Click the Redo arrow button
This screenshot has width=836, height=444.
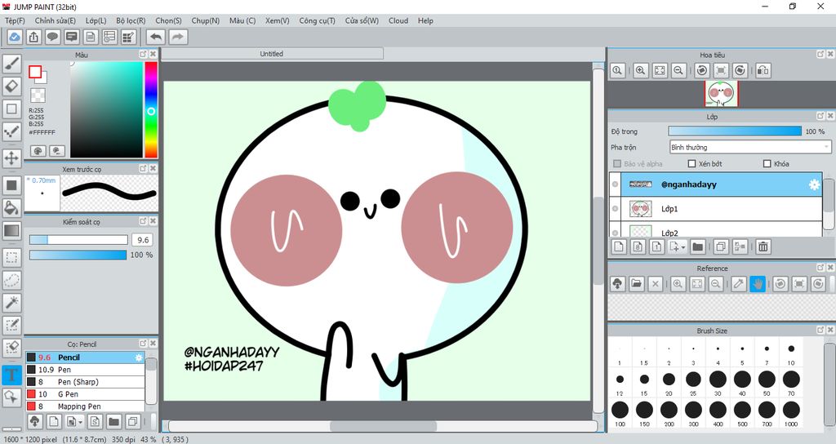178,37
